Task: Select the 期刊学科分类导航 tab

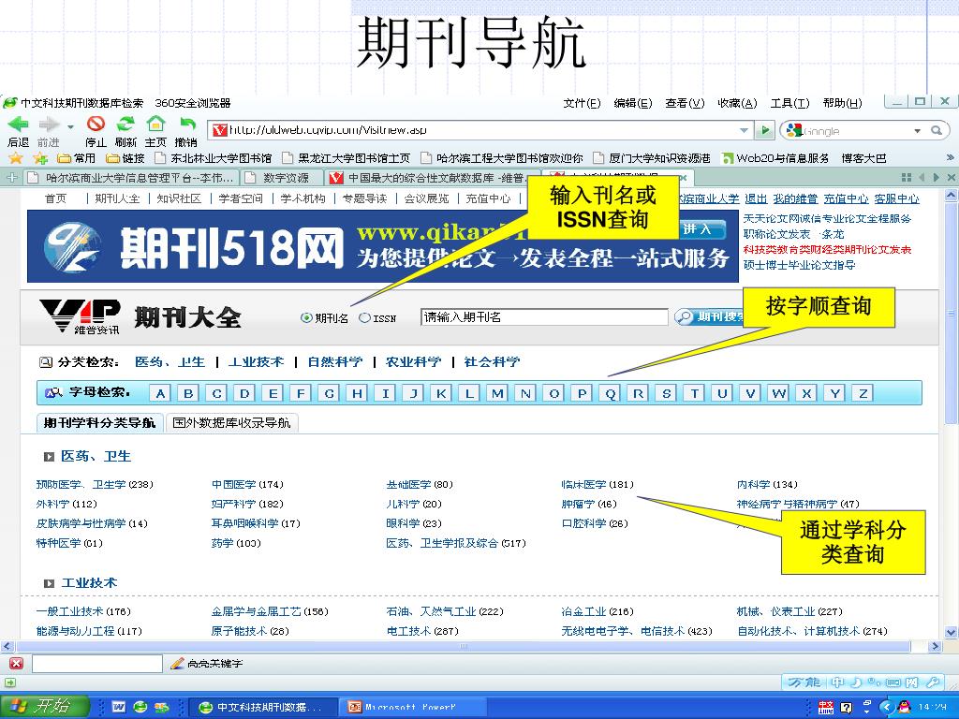Action: 99,423
